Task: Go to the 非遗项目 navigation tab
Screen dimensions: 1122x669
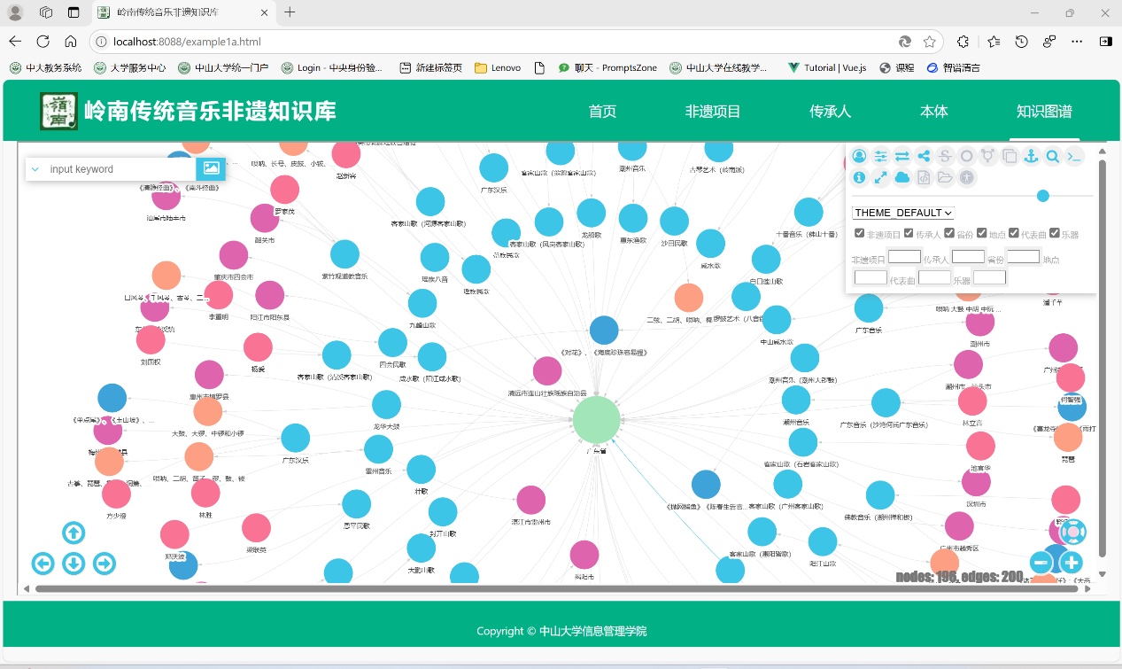Action: [x=713, y=112]
